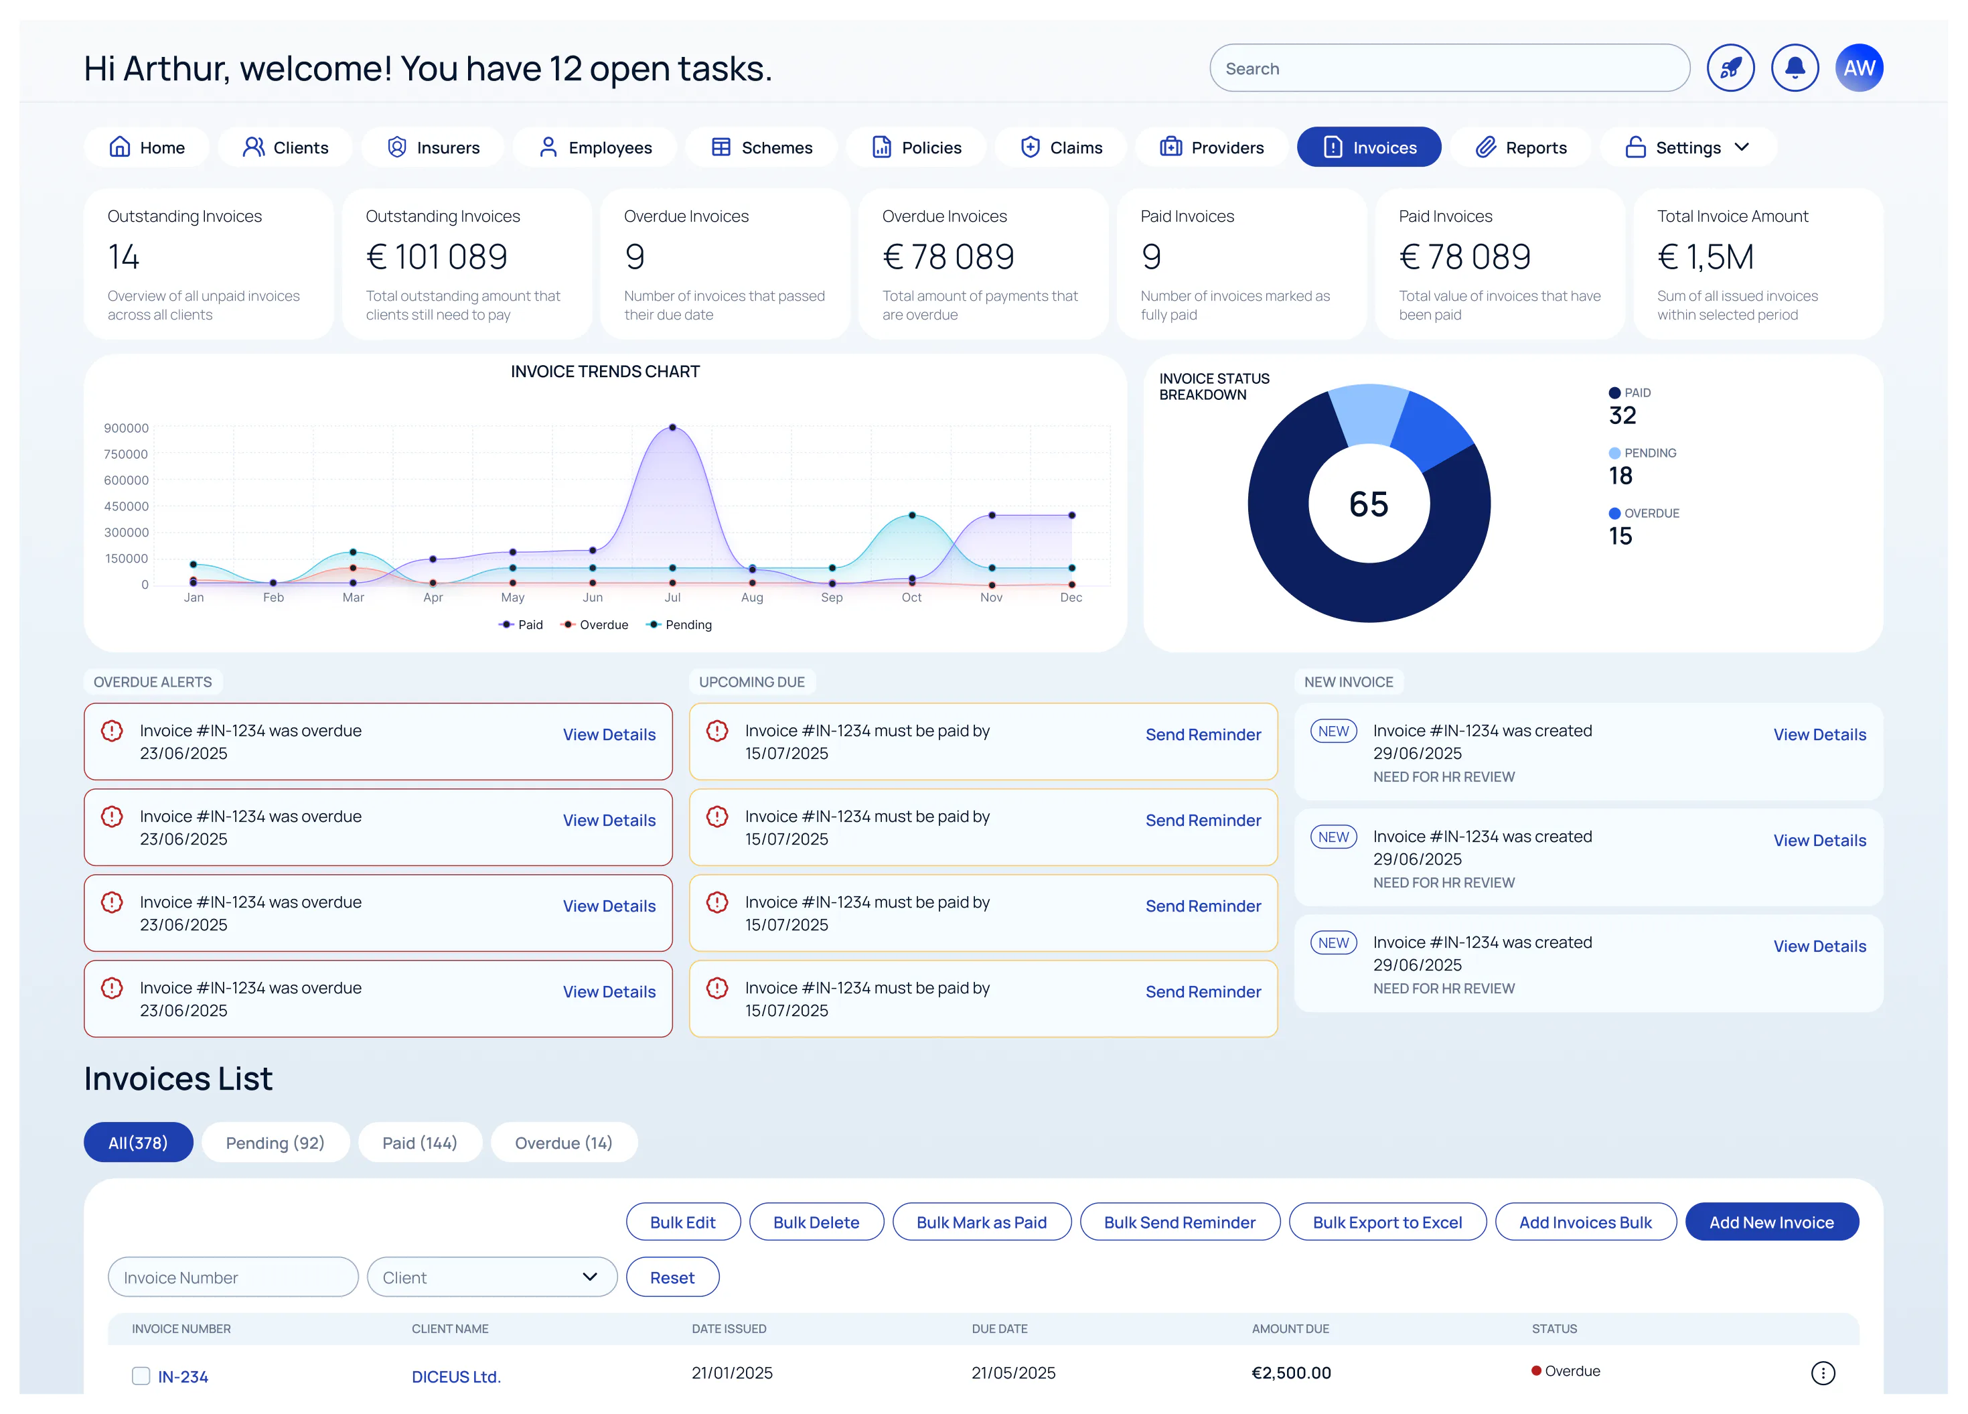Viewport: 1968px width, 1414px height.
Task: Switch to the Paid (144) tab
Action: click(x=420, y=1142)
